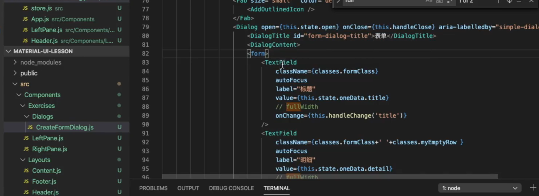The width and height of the screenshot is (539, 196).
Task: Click 'className={classes.formClass}' on line 84
Action: click(x=327, y=71)
